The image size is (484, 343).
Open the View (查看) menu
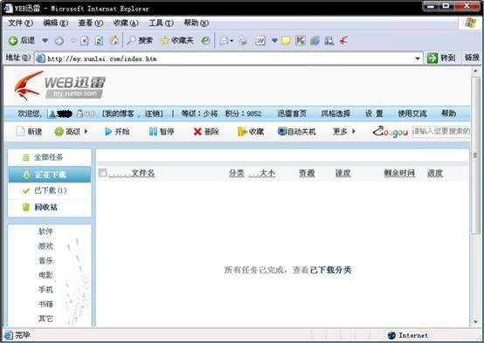pos(91,23)
